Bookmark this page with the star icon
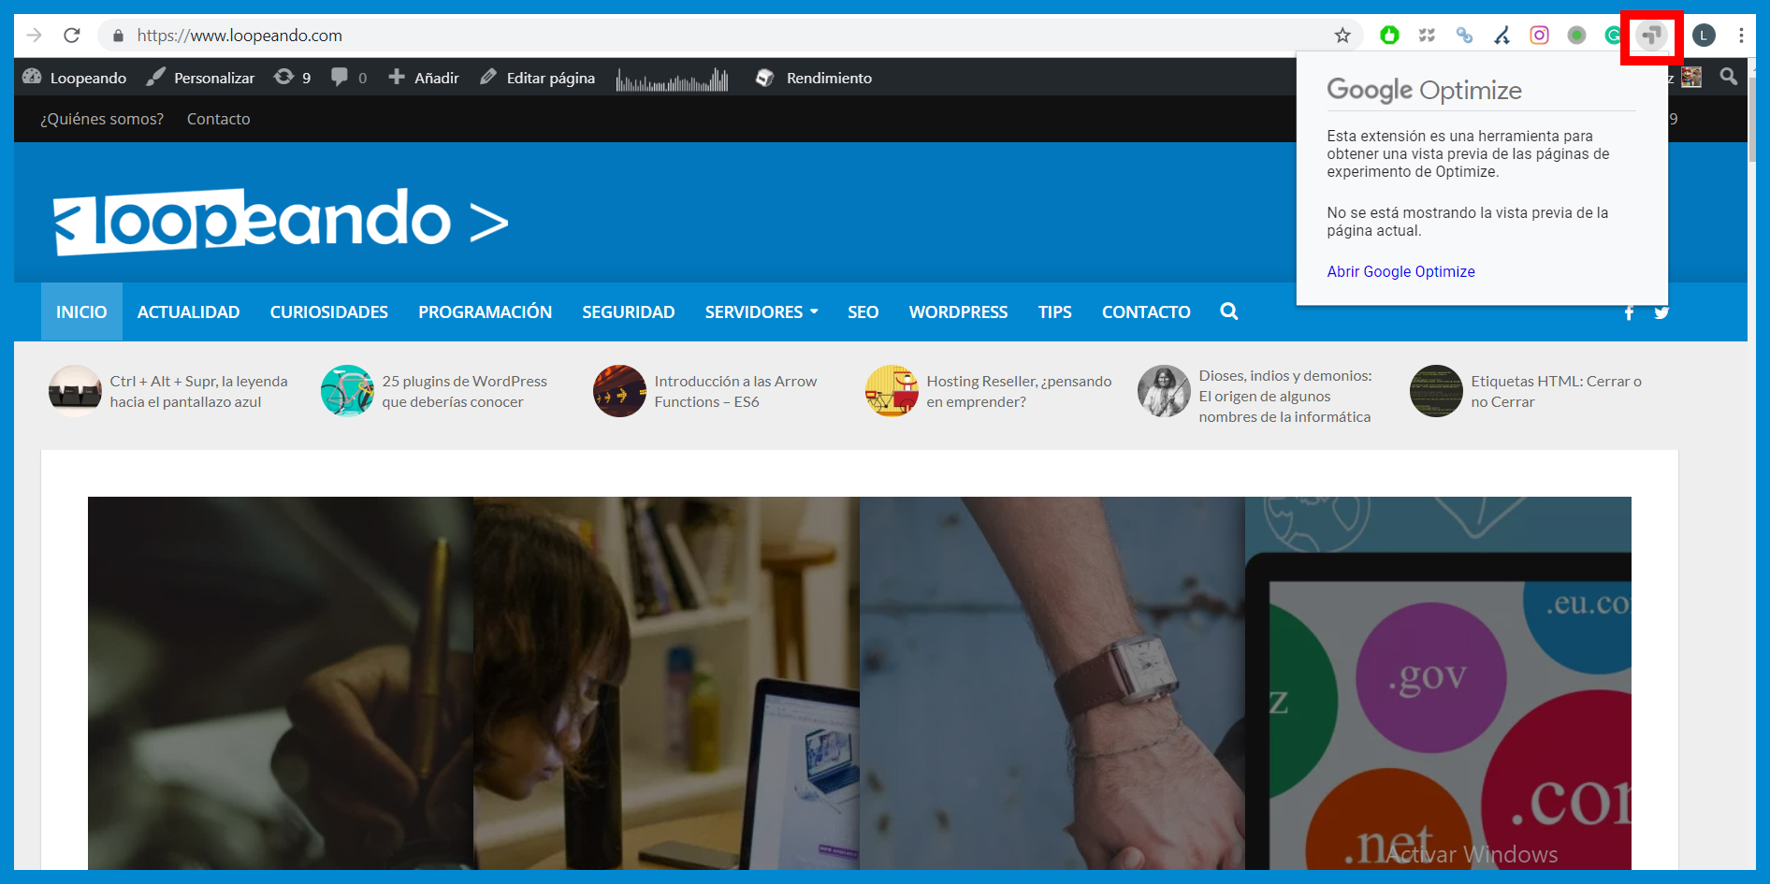Image resolution: width=1770 pixels, height=884 pixels. click(x=1342, y=36)
